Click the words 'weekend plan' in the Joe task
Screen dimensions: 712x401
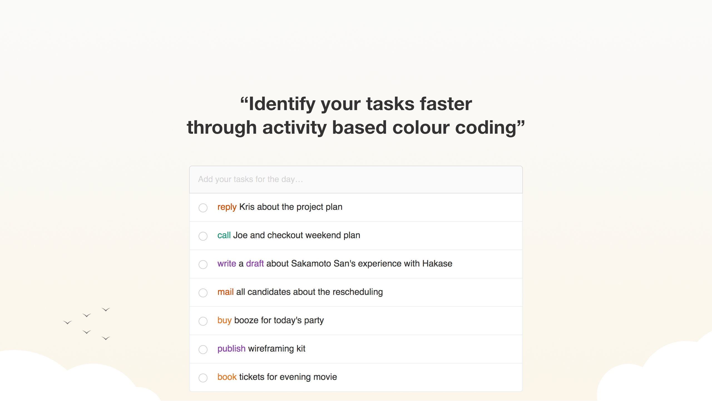click(333, 235)
